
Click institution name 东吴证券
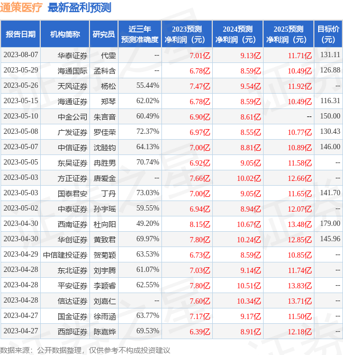point(73,163)
